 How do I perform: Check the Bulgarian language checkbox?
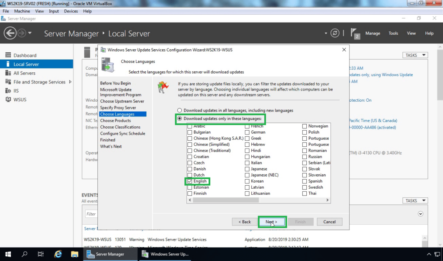click(189, 132)
